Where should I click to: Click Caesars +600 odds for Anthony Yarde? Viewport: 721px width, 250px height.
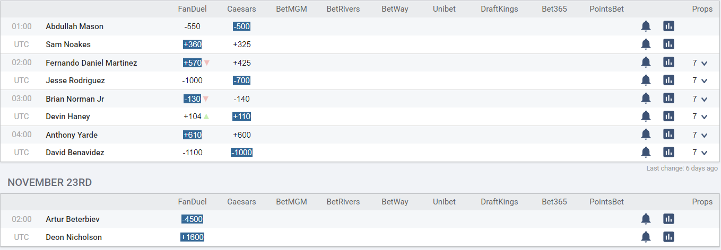(242, 135)
